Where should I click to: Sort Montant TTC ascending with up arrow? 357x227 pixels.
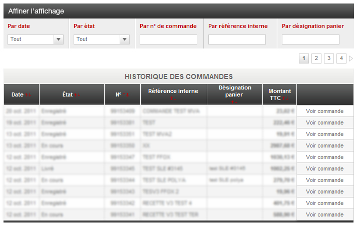[284, 98]
